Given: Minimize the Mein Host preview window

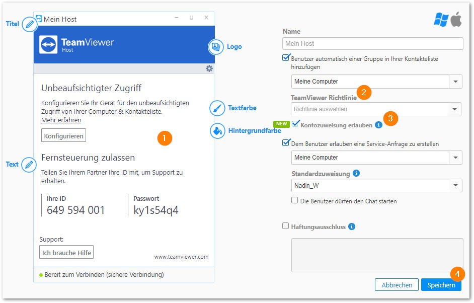Looking at the screenshot, I should point(177,18).
